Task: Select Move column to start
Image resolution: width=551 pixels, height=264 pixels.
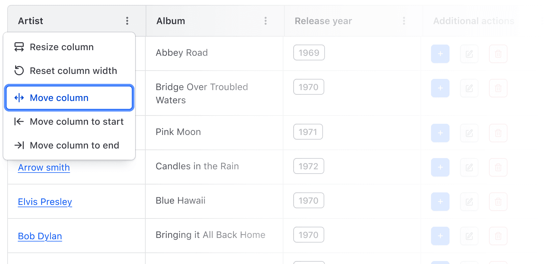Action: coord(76,122)
